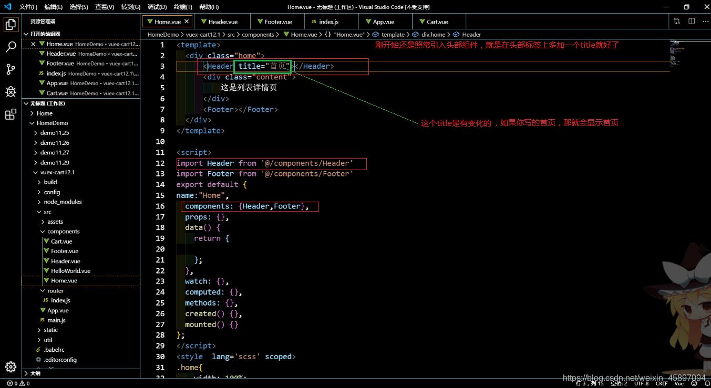Expand the util folder
Viewport: 711px width, 388px height.
click(81, 340)
